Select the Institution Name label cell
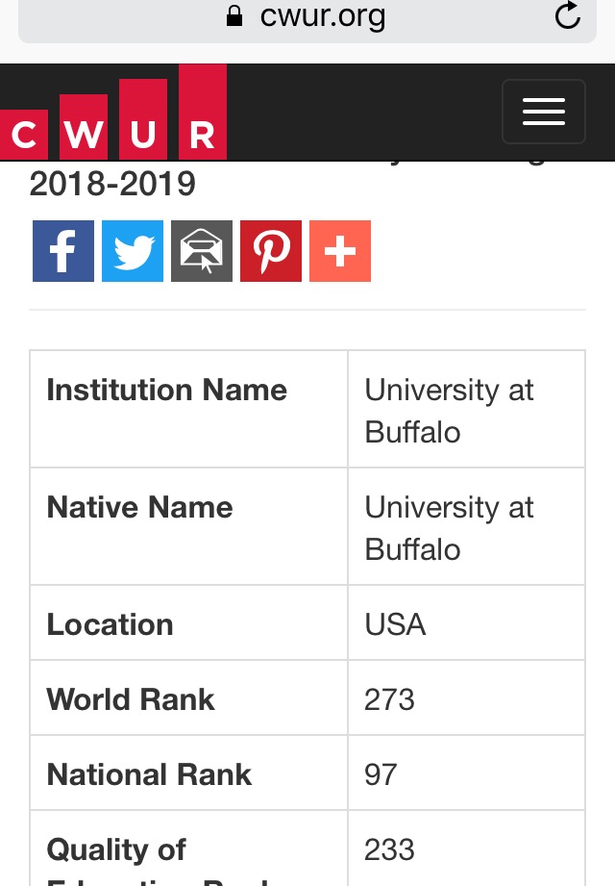Screen dimensions: 615x886 (x=189, y=409)
